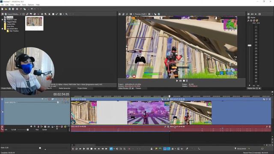Image resolution: width=274 pixels, height=154 pixels.
Task: Open Project Video Properties in preview toolbar
Action: (x=119, y=14)
